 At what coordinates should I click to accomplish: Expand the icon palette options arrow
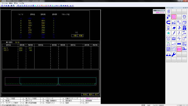pos(184,8)
